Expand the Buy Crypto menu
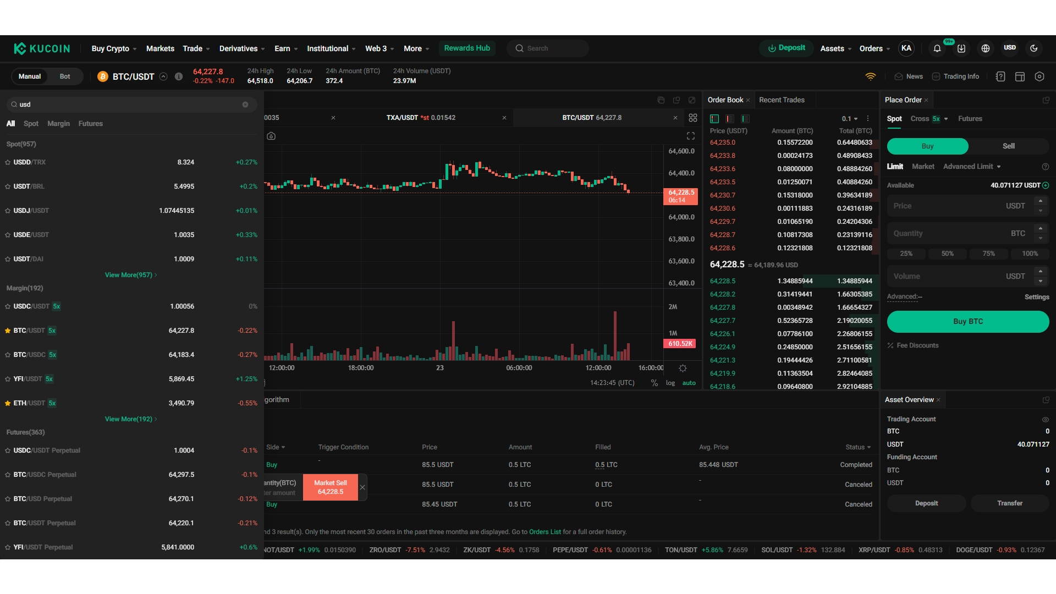Image resolution: width=1056 pixels, height=594 pixels. tap(114, 48)
